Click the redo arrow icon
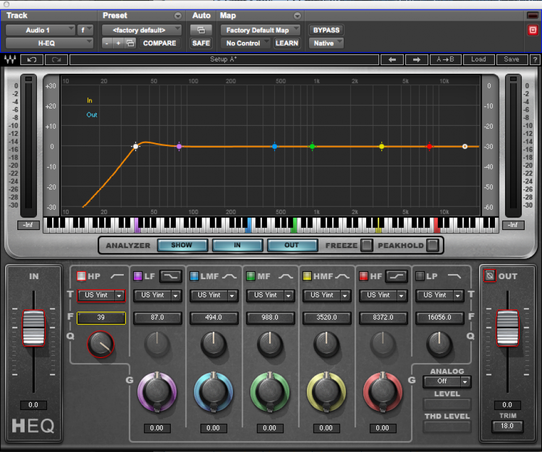 pos(56,59)
